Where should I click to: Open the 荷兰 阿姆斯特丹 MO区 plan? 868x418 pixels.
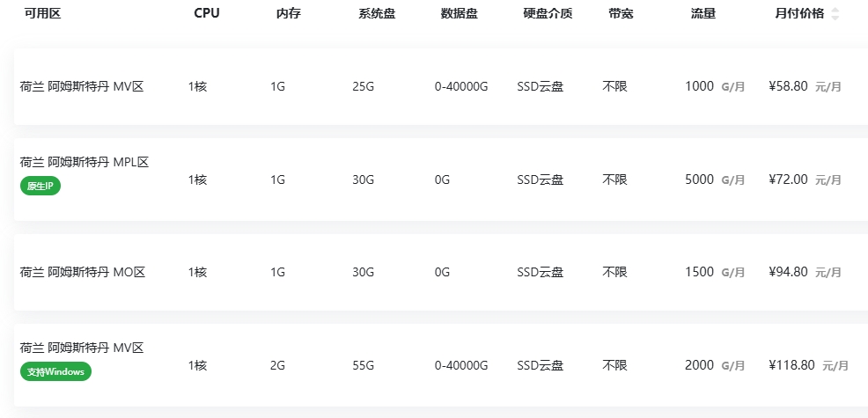click(x=83, y=272)
